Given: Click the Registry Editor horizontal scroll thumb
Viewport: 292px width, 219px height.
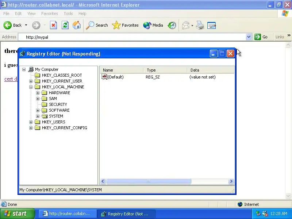Looking at the screenshot, I should [149, 181].
